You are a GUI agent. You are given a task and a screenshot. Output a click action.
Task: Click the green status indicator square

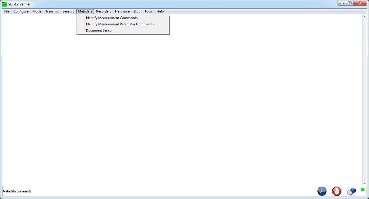363,189
